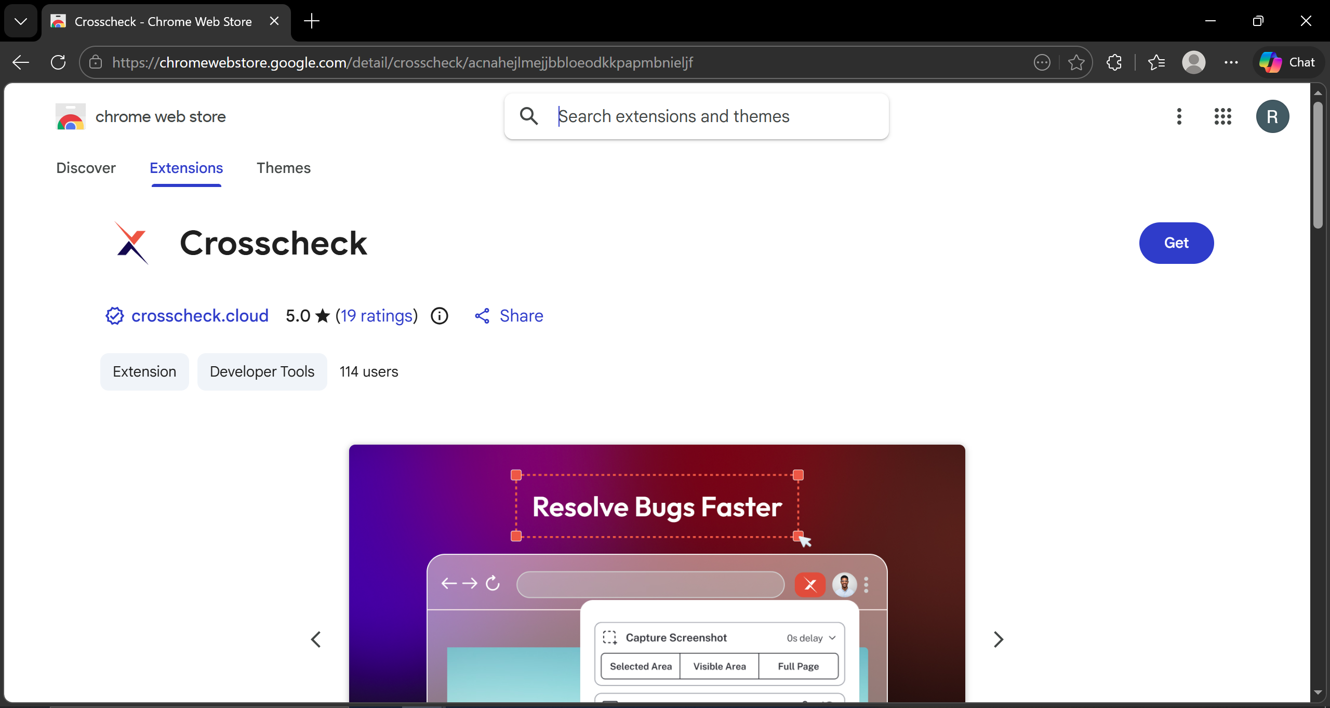This screenshot has width=1330, height=708.
Task: Open Copilot Chat in the browser toolbar
Action: [1288, 62]
